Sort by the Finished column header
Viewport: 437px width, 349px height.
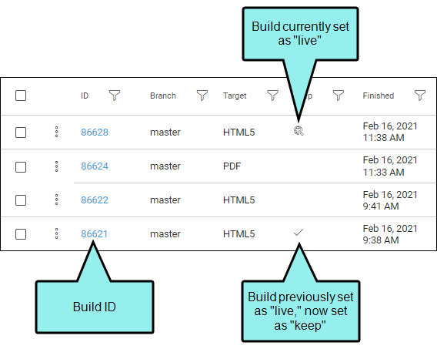tap(379, 96)
